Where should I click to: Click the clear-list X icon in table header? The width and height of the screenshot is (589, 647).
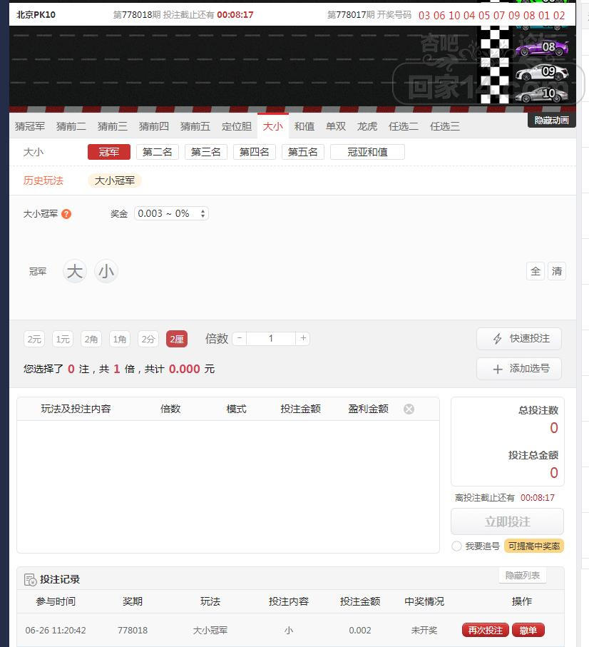[x=409, y=409]
